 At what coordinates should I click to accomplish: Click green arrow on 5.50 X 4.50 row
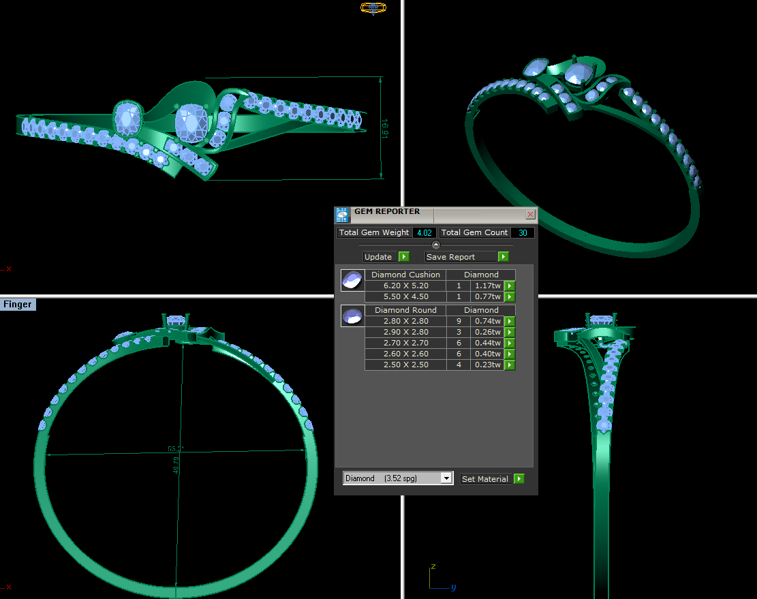pyautogui.click(x=510, y=297)
